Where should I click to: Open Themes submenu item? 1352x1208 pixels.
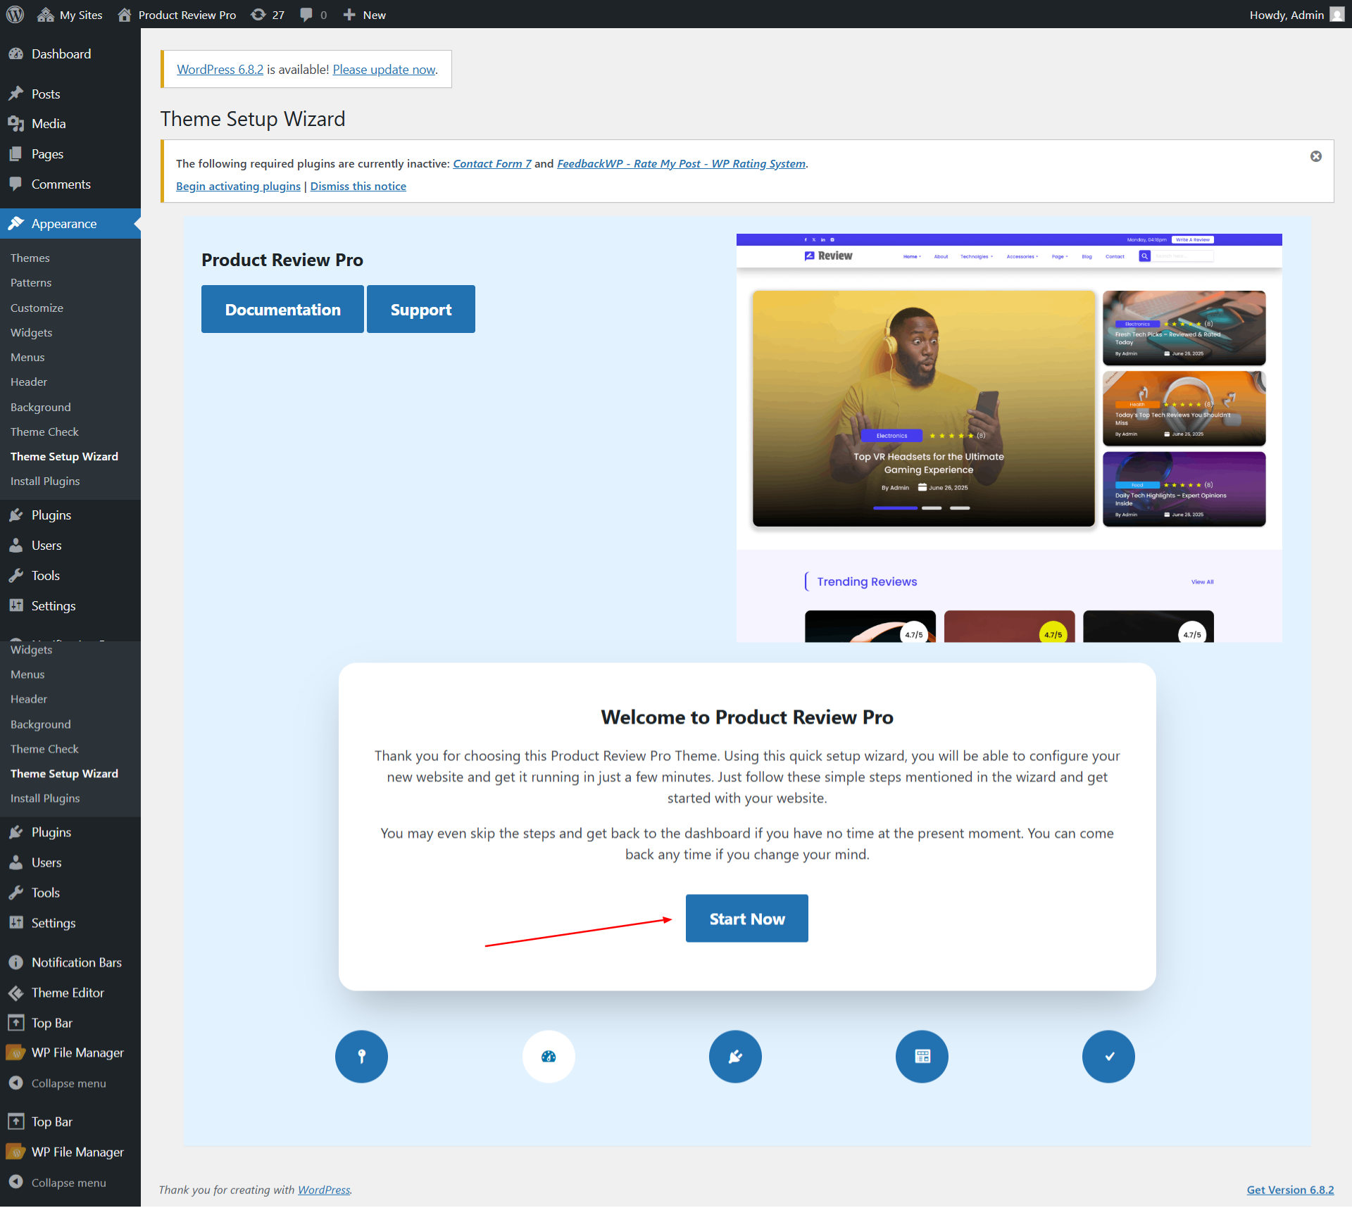click(30, 258)
